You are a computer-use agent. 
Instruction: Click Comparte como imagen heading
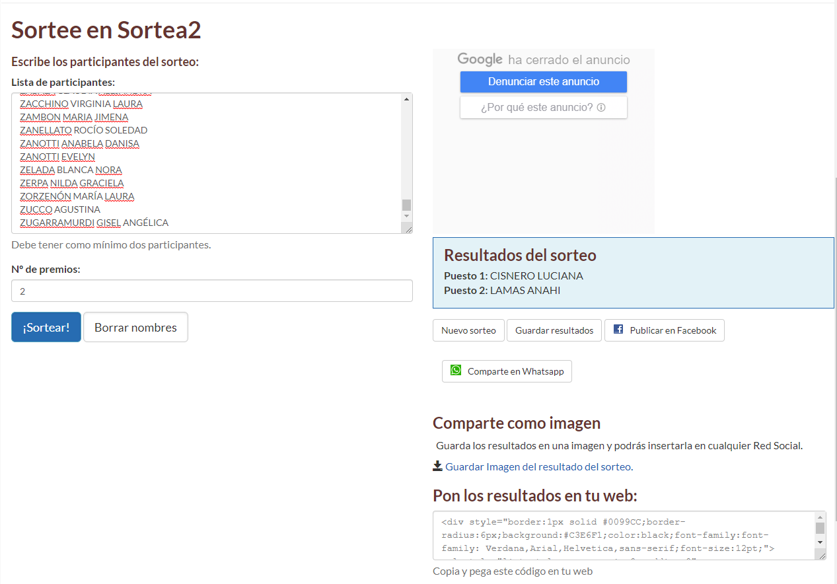pyautogui.click(x=517, y=423)
